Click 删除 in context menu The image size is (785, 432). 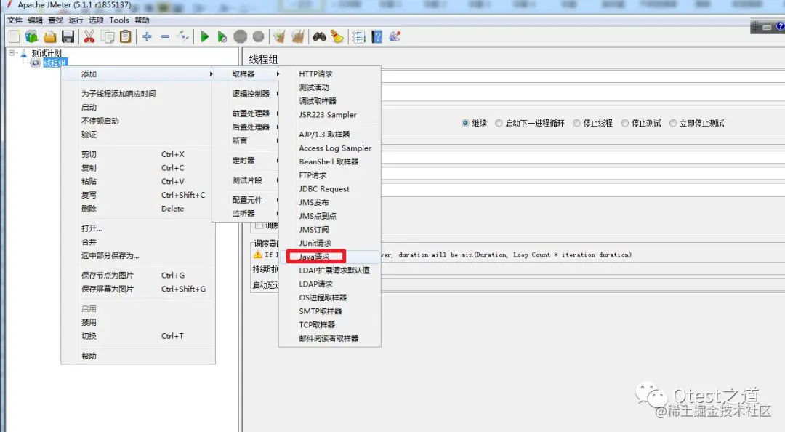[x=138, y=209]
